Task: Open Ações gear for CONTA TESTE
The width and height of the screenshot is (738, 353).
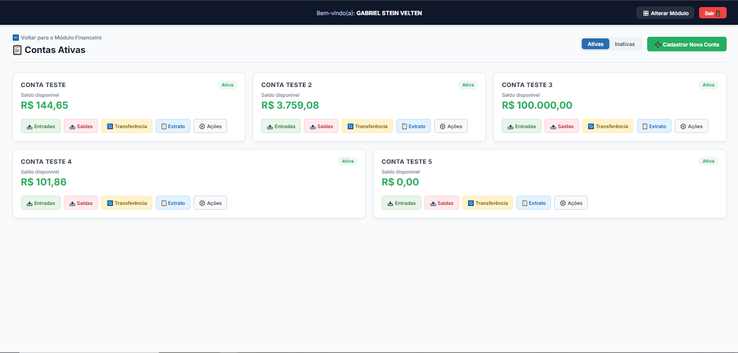Action: coord(210,126)
